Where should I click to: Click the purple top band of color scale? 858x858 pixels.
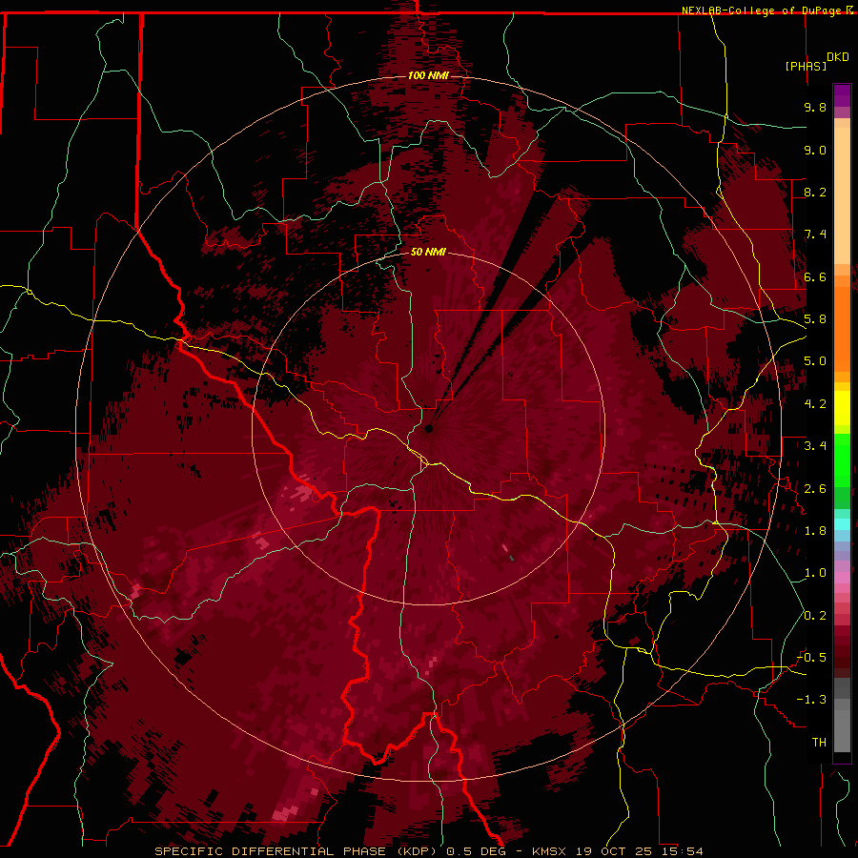pyautogui.click(x=842, y=95)
